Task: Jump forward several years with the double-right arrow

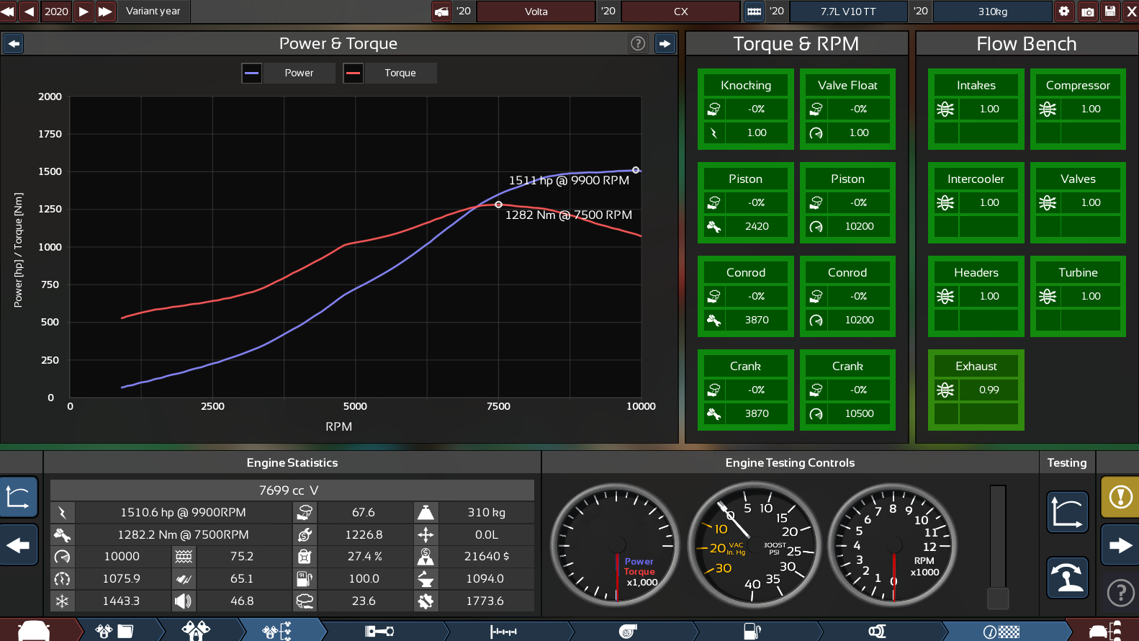Action: (105, 12)
